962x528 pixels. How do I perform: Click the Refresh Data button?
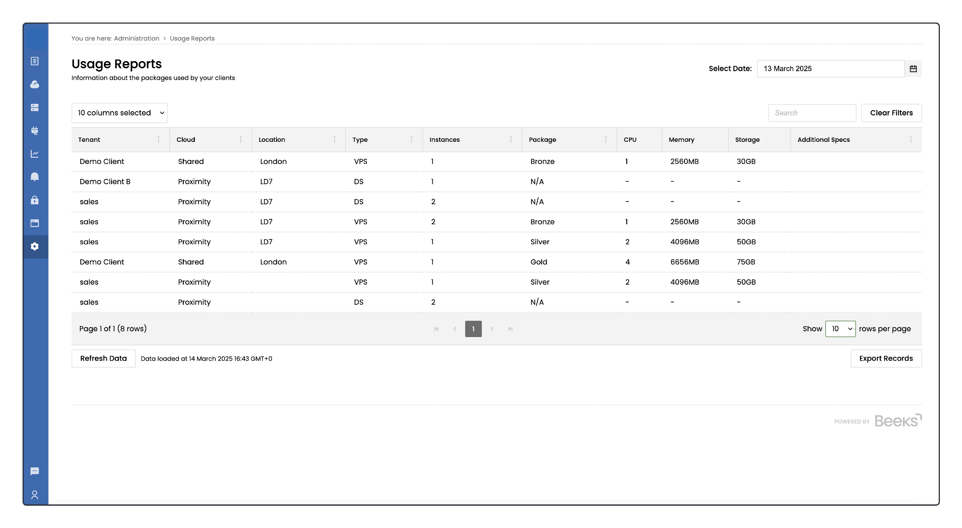pyautogui.click(x=103, y=359)
